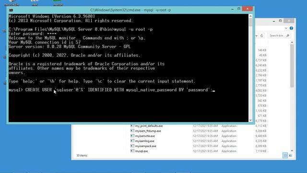This screenshot has width=307, height=173.
Task: Click the Explorer scrollbar down arrow
Action: pos(292,150)
